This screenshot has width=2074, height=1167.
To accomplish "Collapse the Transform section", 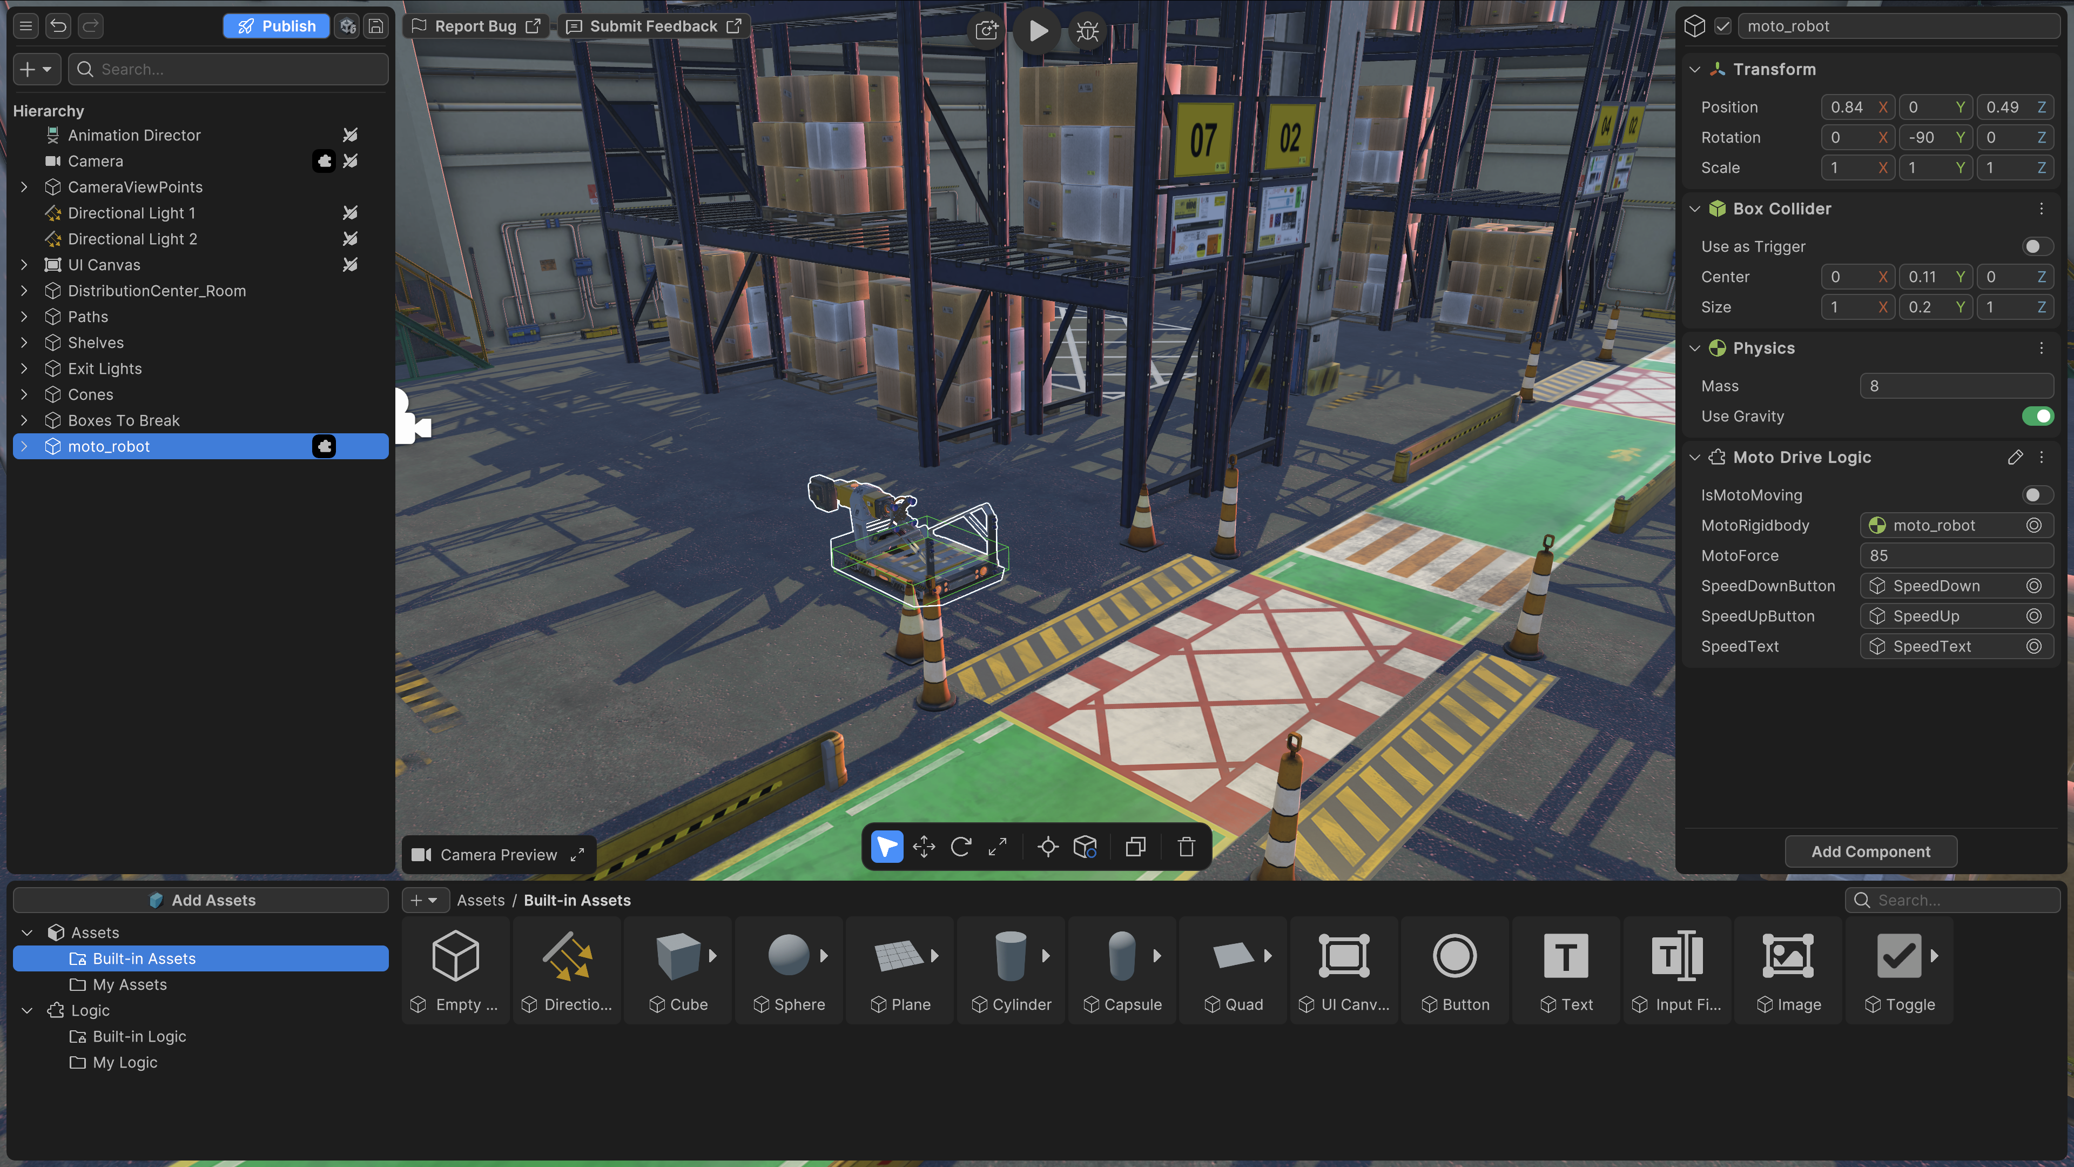I will (1695, 69).
